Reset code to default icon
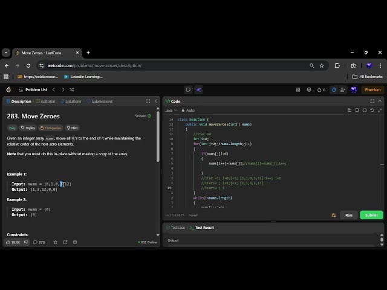This screenshot has height=290, width=387. pyautogui.click(x=372, y=110)
